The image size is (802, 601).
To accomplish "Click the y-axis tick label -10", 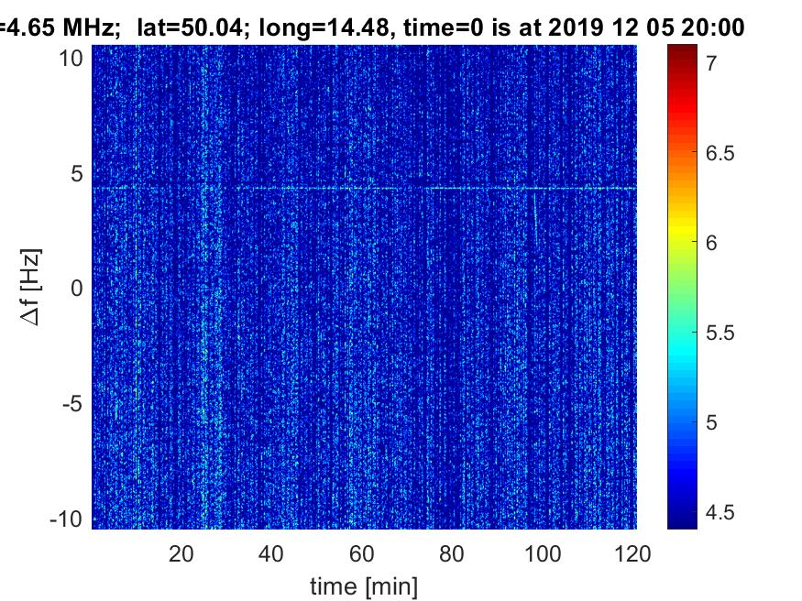I will point(70,518).
